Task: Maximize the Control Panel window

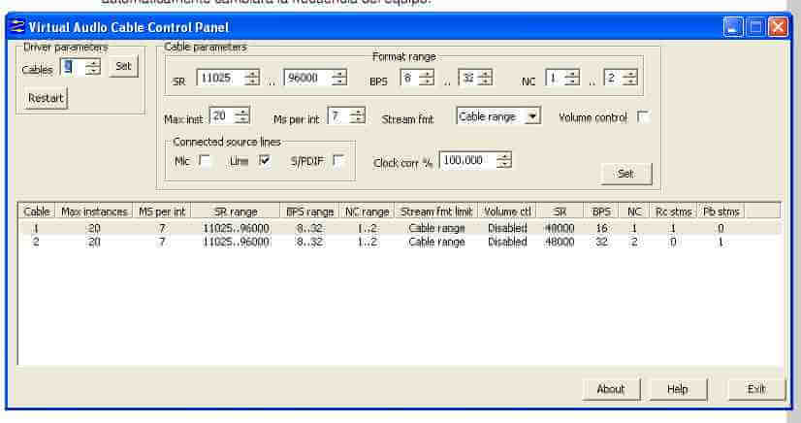Action: pos(755,26)
